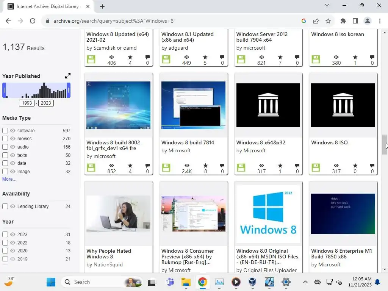The image size is (388, 291).
Task: Click favorites star on Windows 8.1 Updated card
Action: (x=205, y=57)
